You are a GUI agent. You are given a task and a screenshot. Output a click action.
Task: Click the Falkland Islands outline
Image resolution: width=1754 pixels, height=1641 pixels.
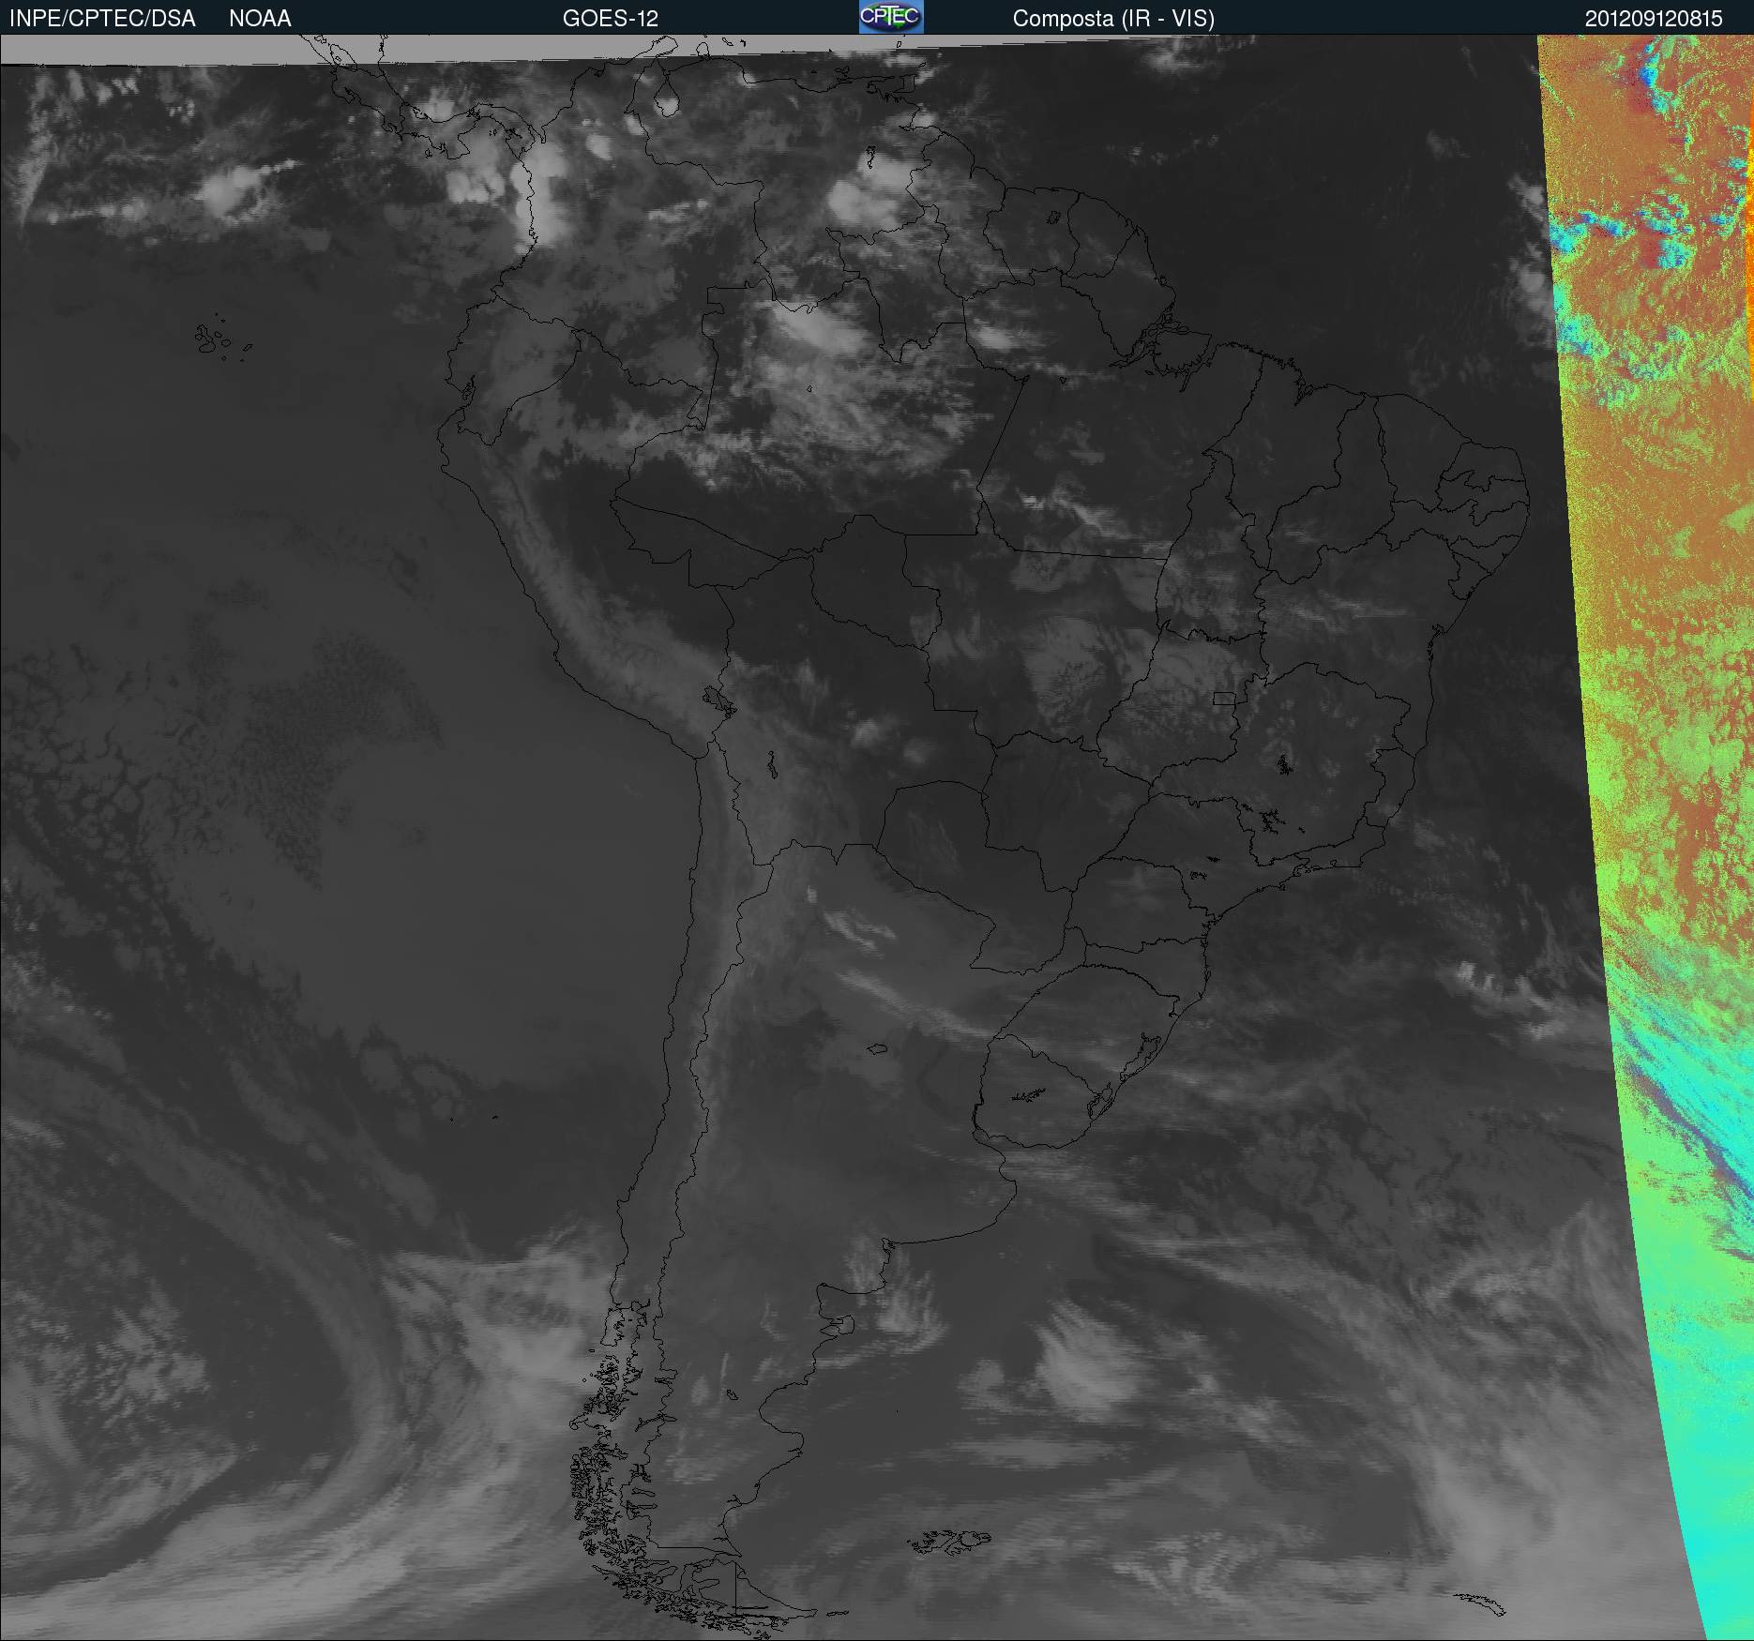pos(949,1541)
